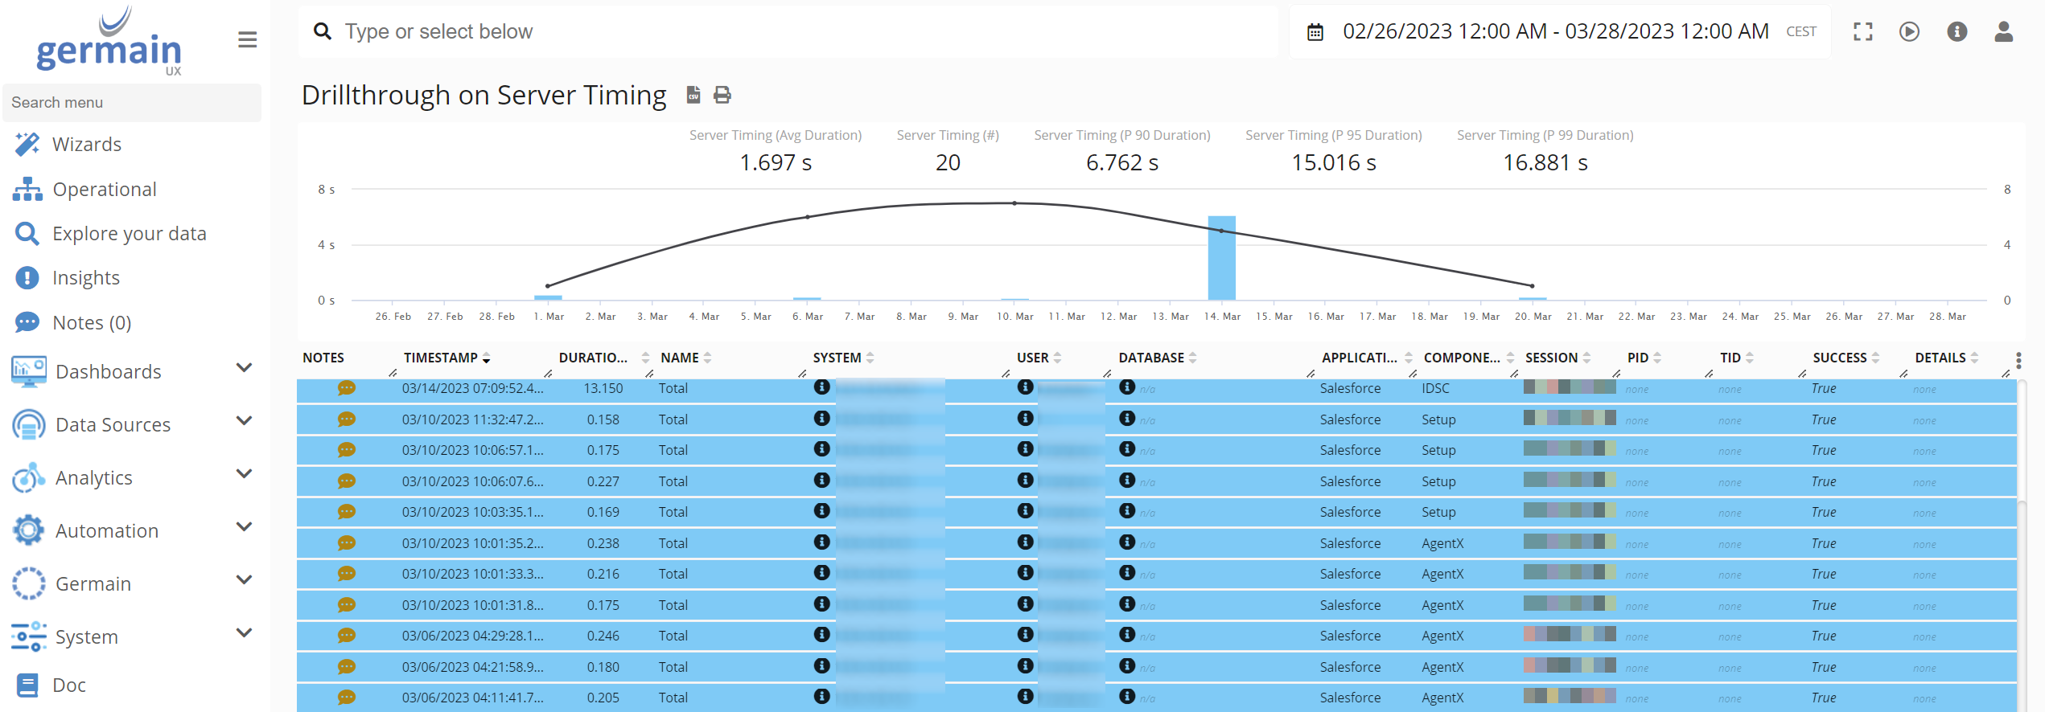Click the auto-refresh play icon
2045x712 pixels.
(x=1909, y=31)
